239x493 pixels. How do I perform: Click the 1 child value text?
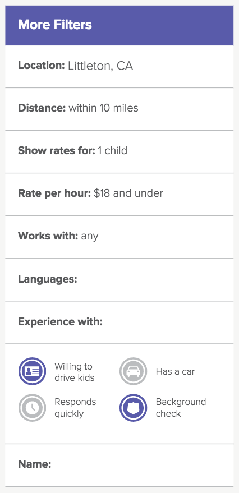coord(112,151)
